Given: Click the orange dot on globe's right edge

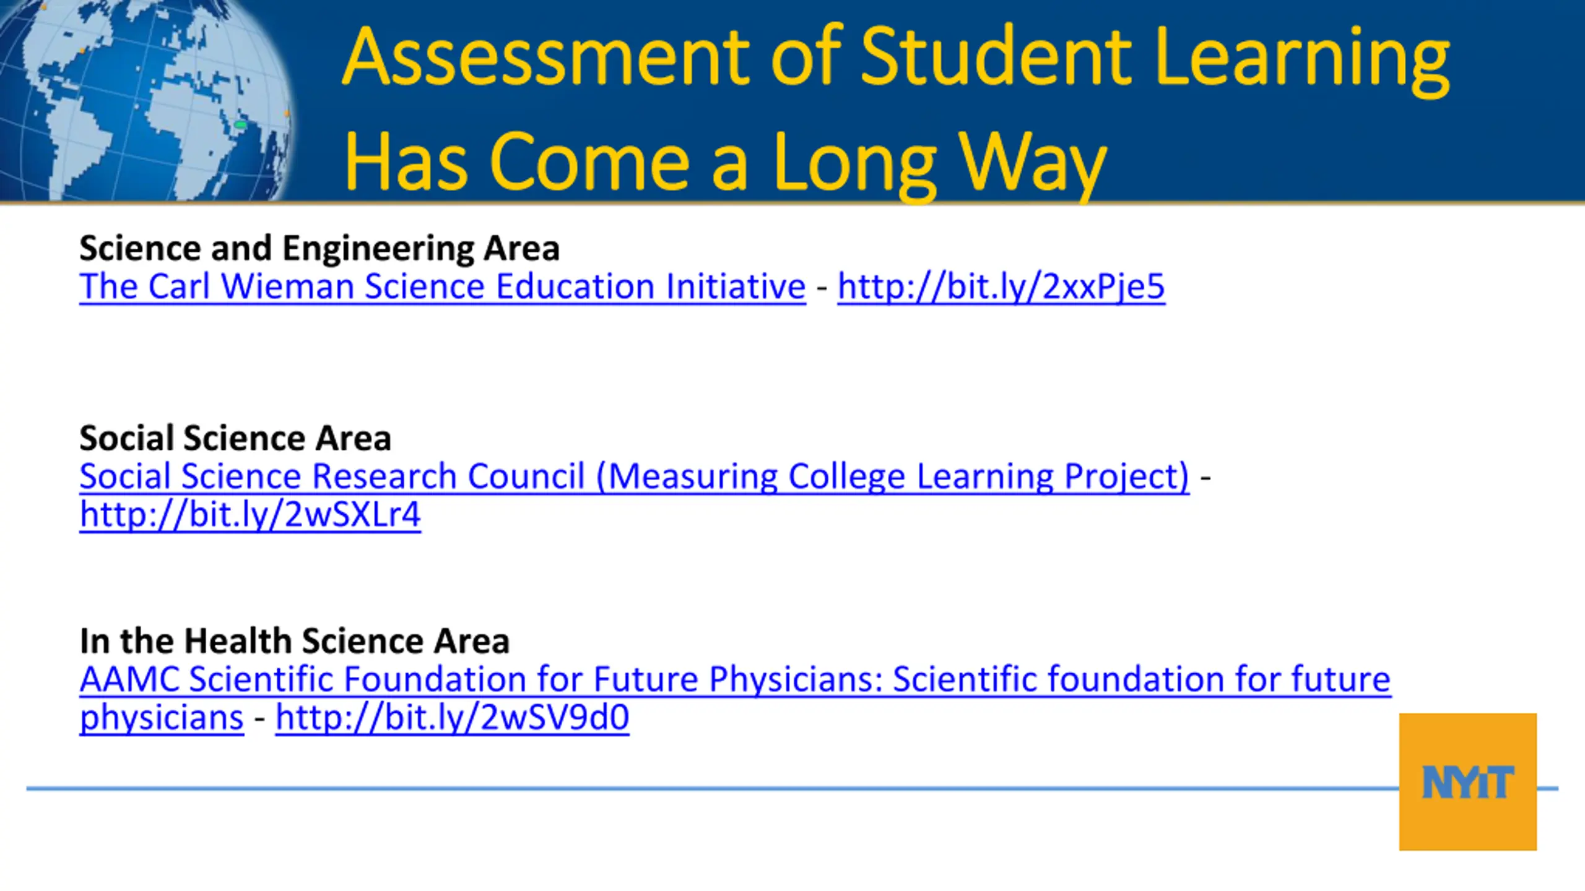Looking at the screenshot, I should click(287, 113).
